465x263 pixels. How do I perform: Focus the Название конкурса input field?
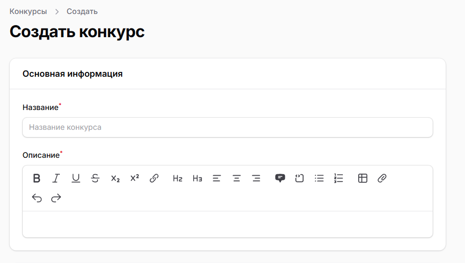pos(228,127)
